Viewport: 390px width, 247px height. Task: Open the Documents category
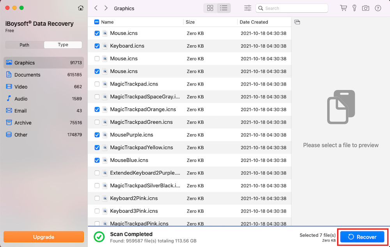pyautogui.click(x=44, y=75)
